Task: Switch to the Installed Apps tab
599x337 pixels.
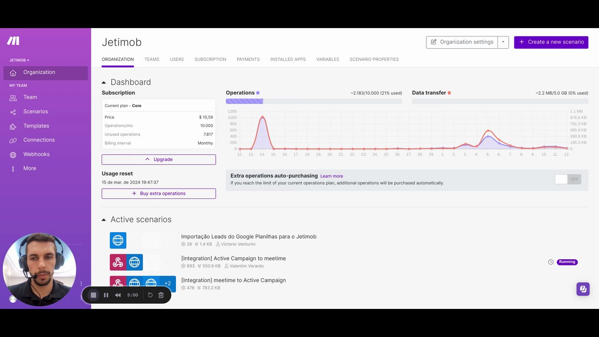Action: click(x=288, y=59)
